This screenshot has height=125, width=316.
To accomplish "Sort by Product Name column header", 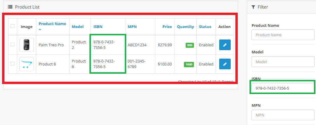I will coord(52,24).
